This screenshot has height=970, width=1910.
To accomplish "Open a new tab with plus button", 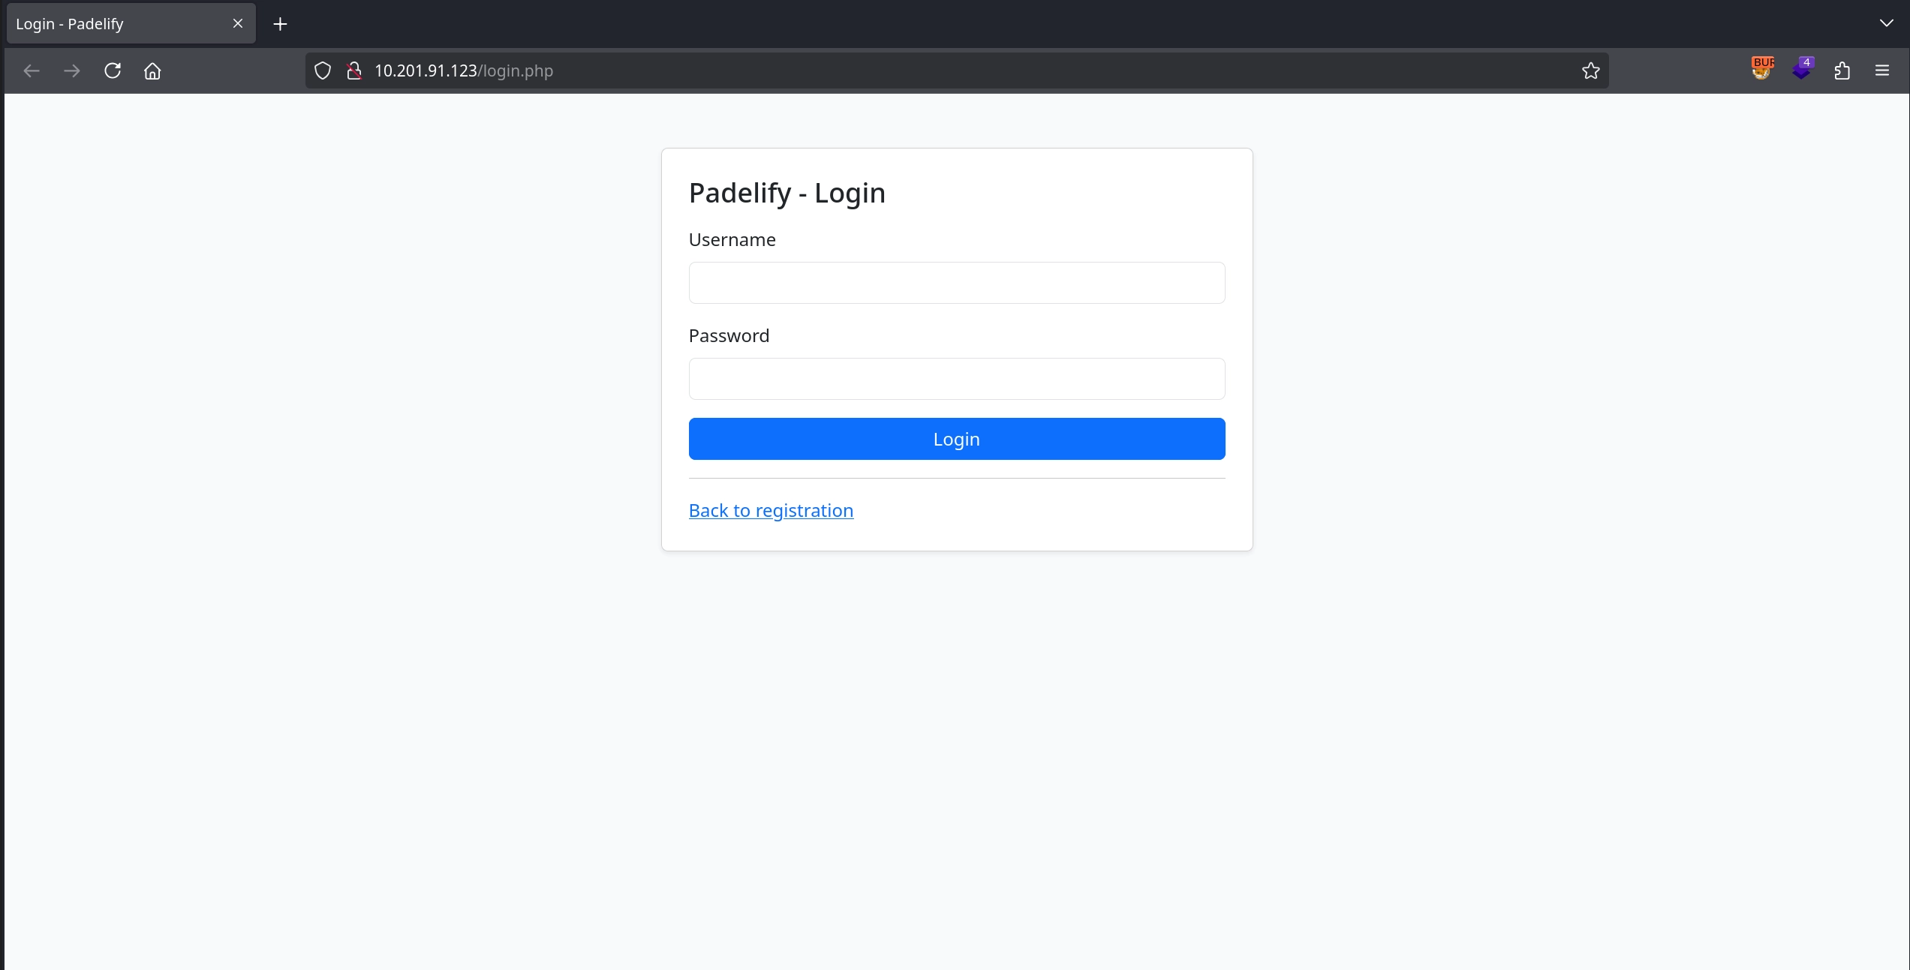I will [x=280, y=24].
